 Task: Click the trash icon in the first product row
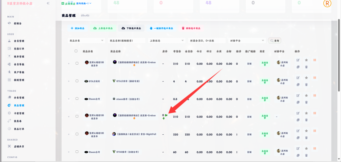pyautogui.click(x=306, y=67)
